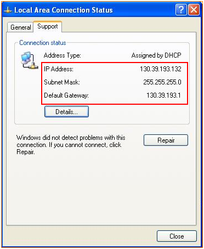Screen dimensions: 204x249
Task: Click the Connection status group heading
Action: click(x=43, y=43)
